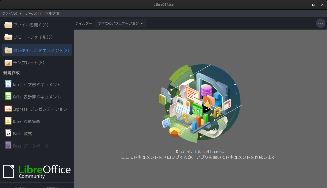The height and width of the screenshot is (188, 327).
Task: Open the ツール(T) menu
Action: [33, 13]
